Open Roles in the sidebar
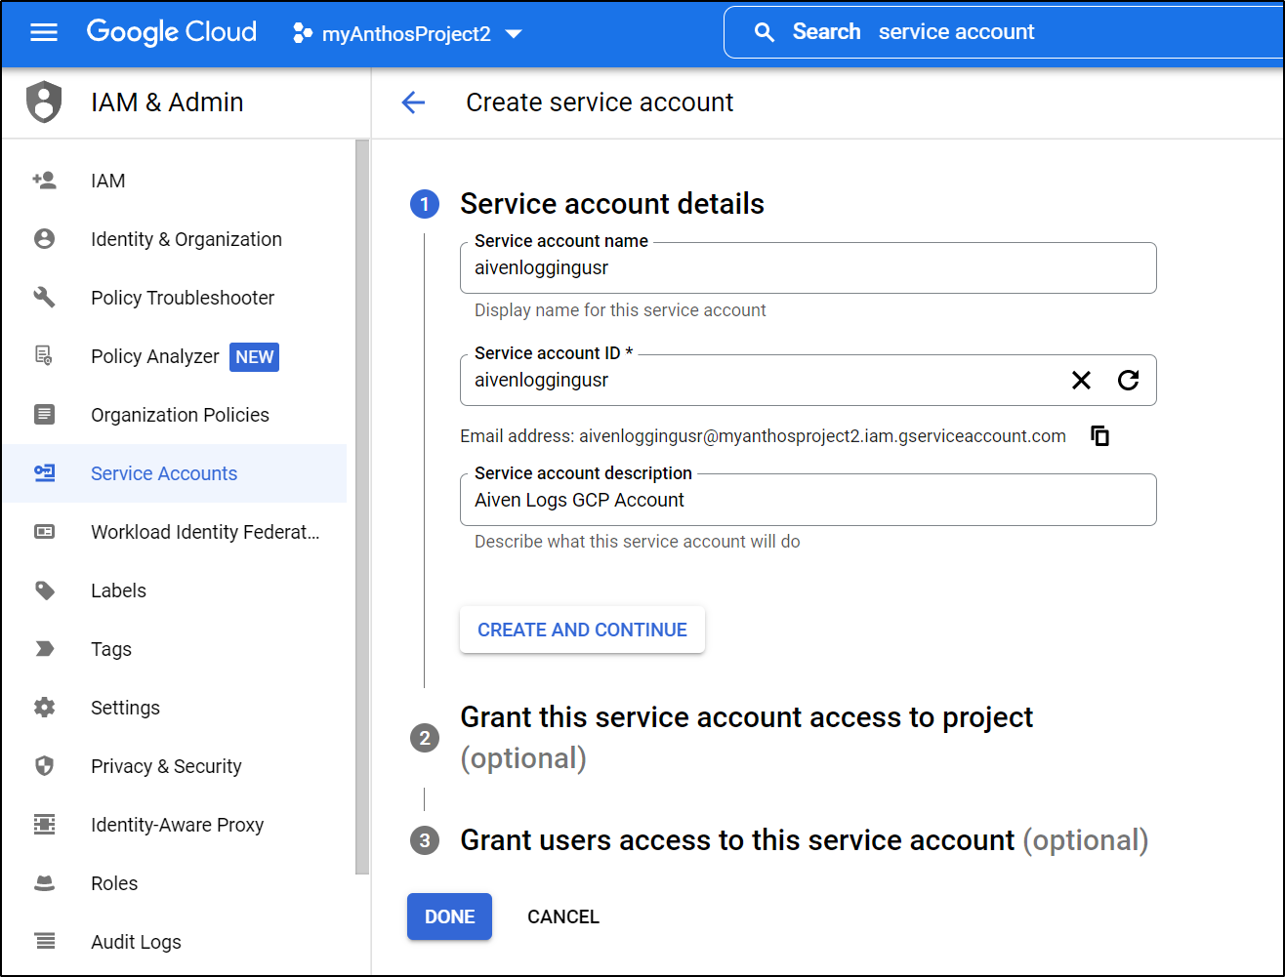The image size is (1285, 977). pos(175,883)
